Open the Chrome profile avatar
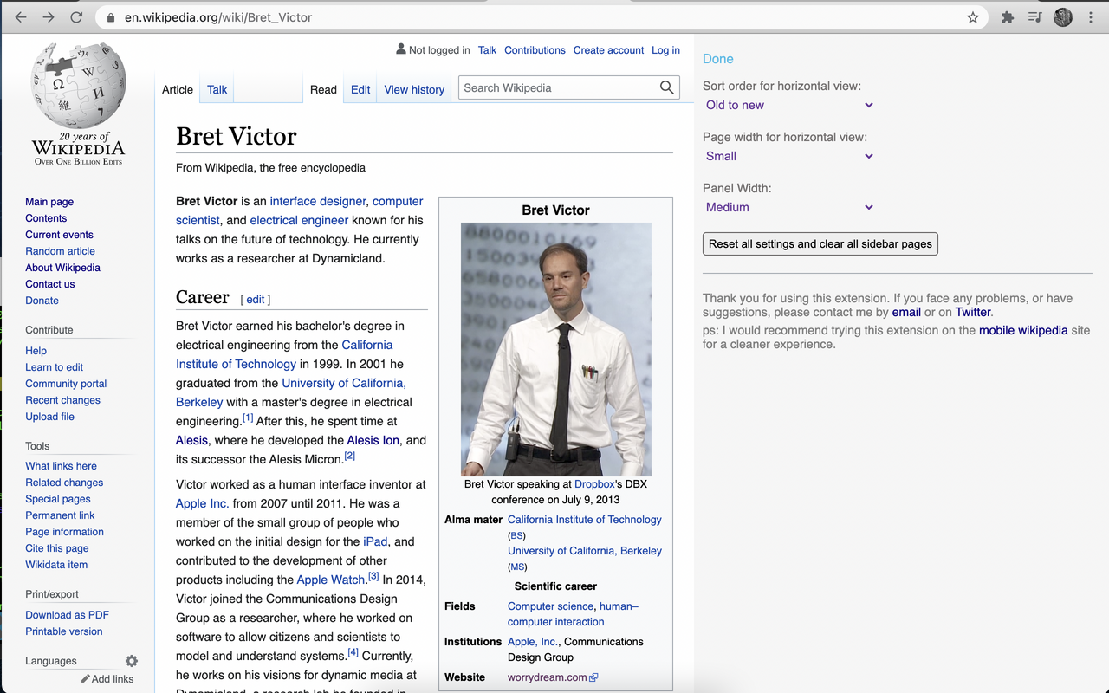Screen dimensions: 1109x693 pyautogui.click(x=1063, y=17)
